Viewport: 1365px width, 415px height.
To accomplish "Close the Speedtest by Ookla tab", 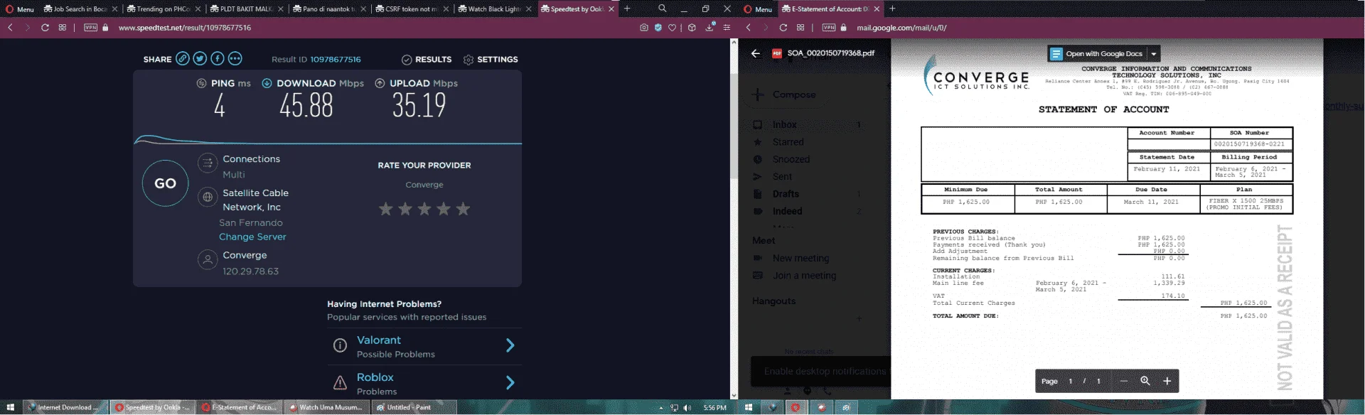I will 611,9.
